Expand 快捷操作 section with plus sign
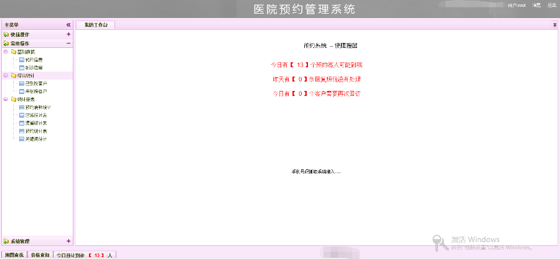 tap(68, 35)
